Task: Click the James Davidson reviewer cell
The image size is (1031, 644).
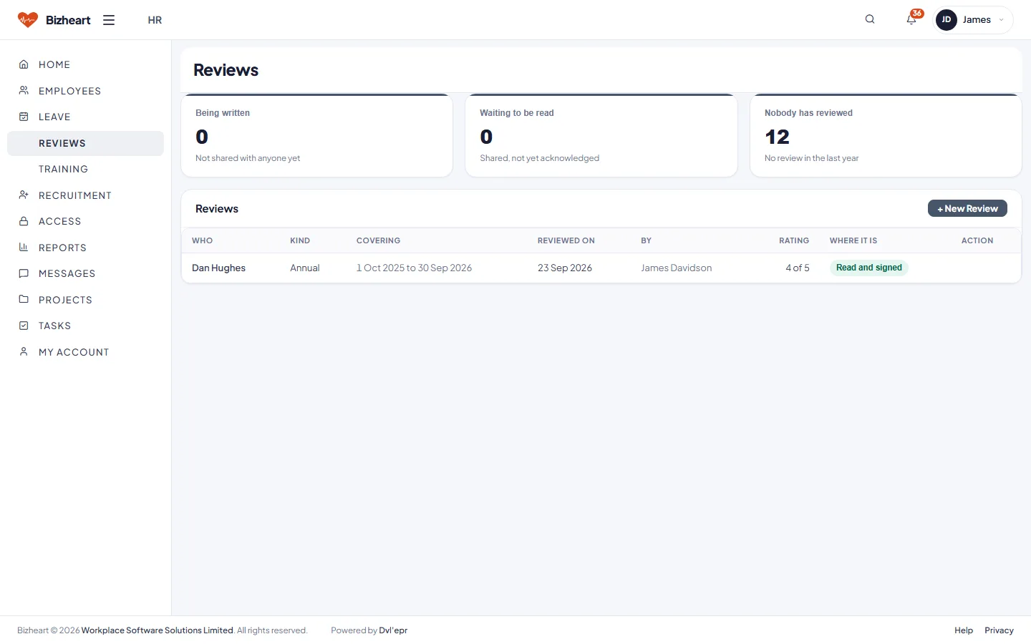Action: tap(677, 268)
